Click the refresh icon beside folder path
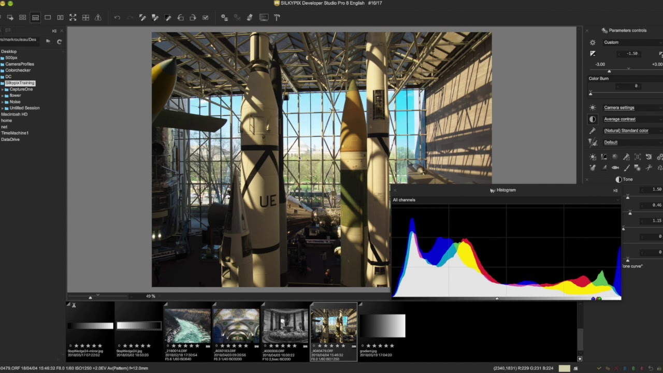The height and width of the screenshot is (373, 663). click(x=60, y=41)
